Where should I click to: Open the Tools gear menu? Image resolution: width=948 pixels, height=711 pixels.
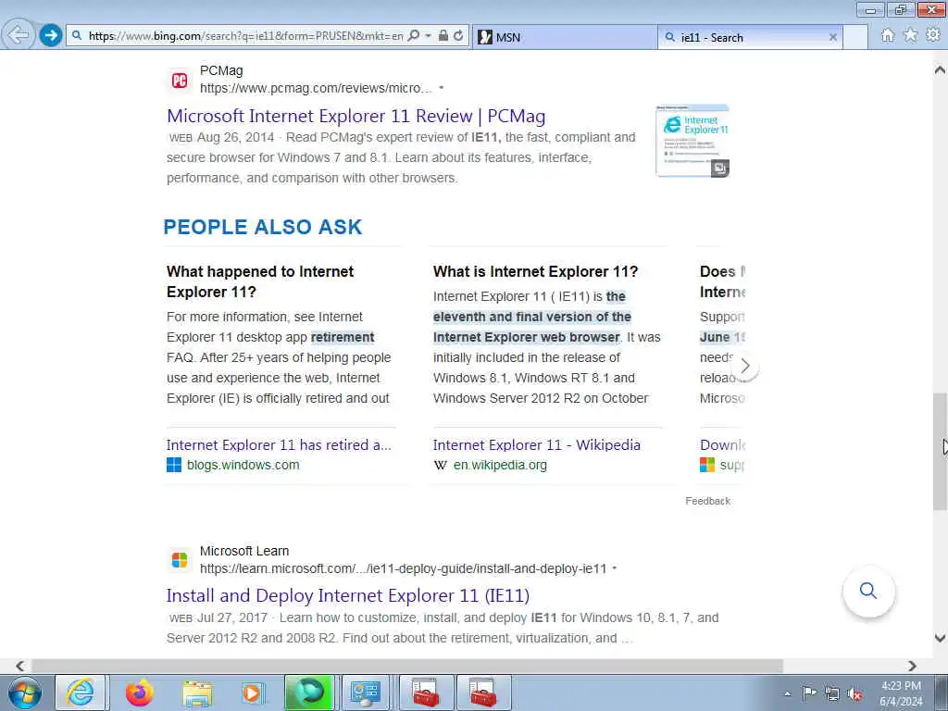pyautogui.click(x=933, y=35)
